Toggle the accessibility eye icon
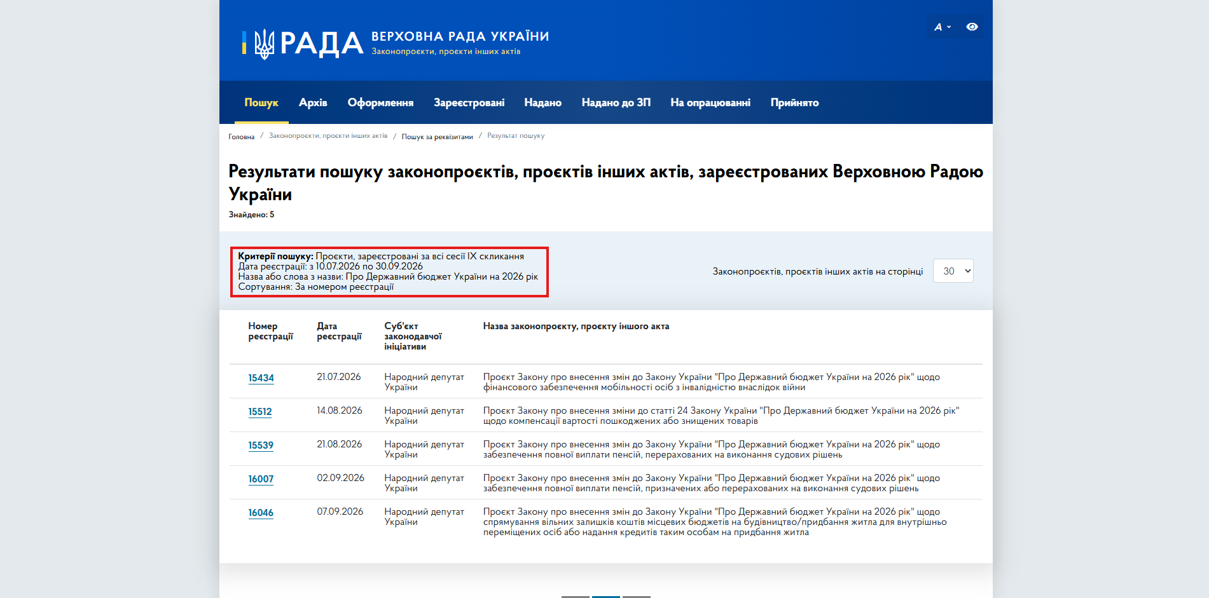The image size is (1209, 598). (972, 27)
